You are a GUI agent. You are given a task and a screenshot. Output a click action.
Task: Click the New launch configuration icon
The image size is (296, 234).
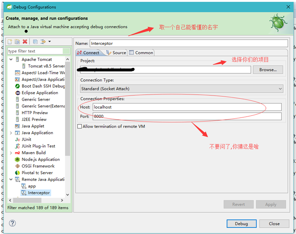click(x=10, y=41)
